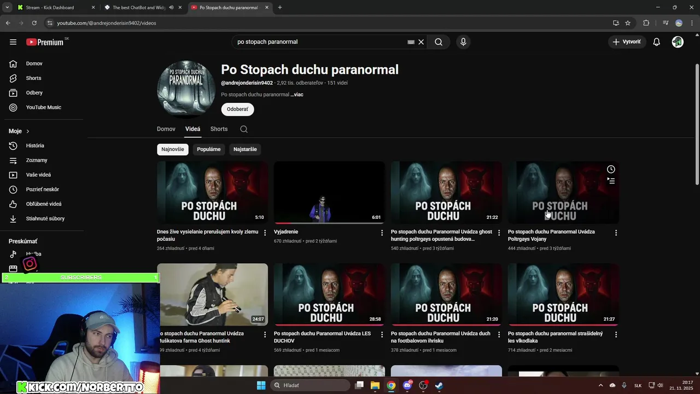Open the YouTube hamburger guide menu
The height and width of the screenshot is (394, 700).
tap(13, 42)
